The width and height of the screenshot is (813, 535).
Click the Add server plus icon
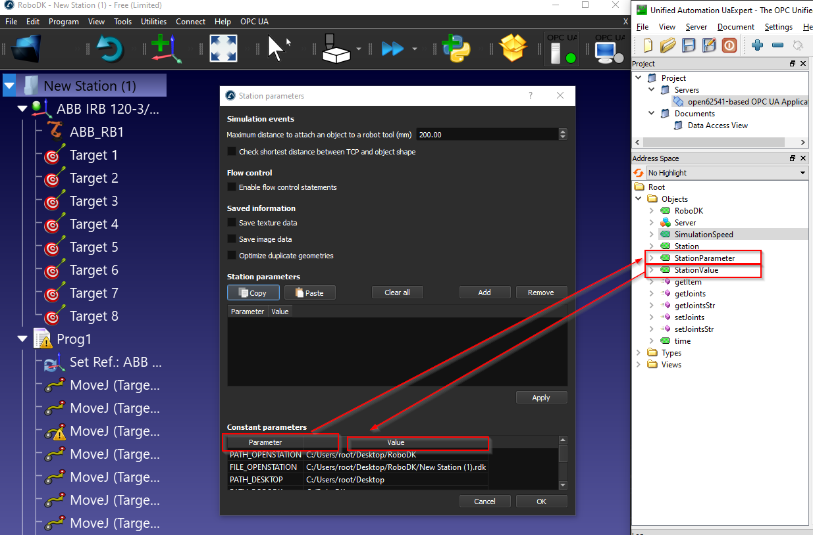(757, 45)
